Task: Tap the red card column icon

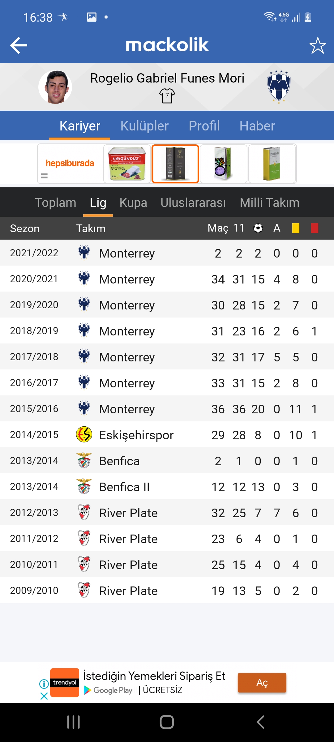Action: click(315, 228)
